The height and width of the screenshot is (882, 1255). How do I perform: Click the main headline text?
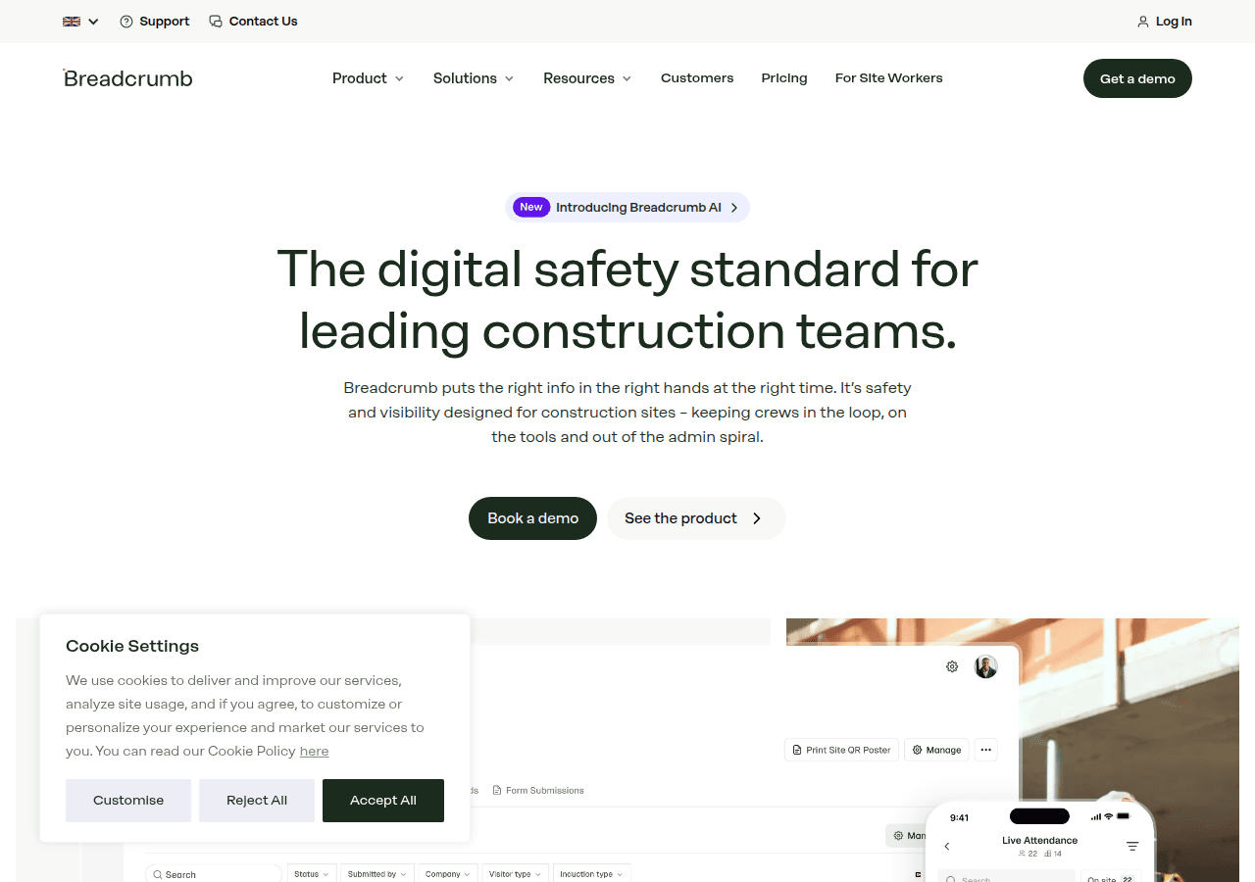(627, 300)
